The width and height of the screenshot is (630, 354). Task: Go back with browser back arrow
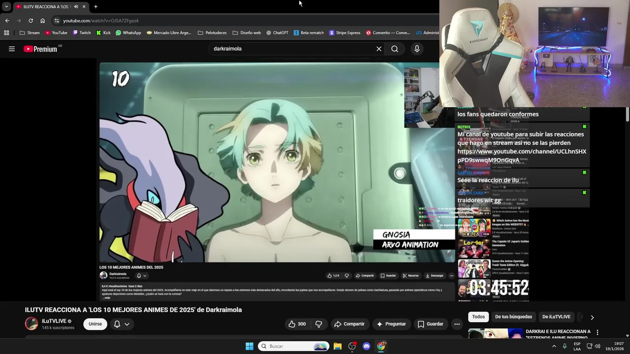click(x=7, y=21)
